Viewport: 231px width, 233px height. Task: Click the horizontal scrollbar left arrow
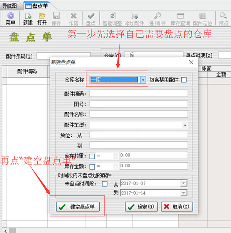(5, 231)
